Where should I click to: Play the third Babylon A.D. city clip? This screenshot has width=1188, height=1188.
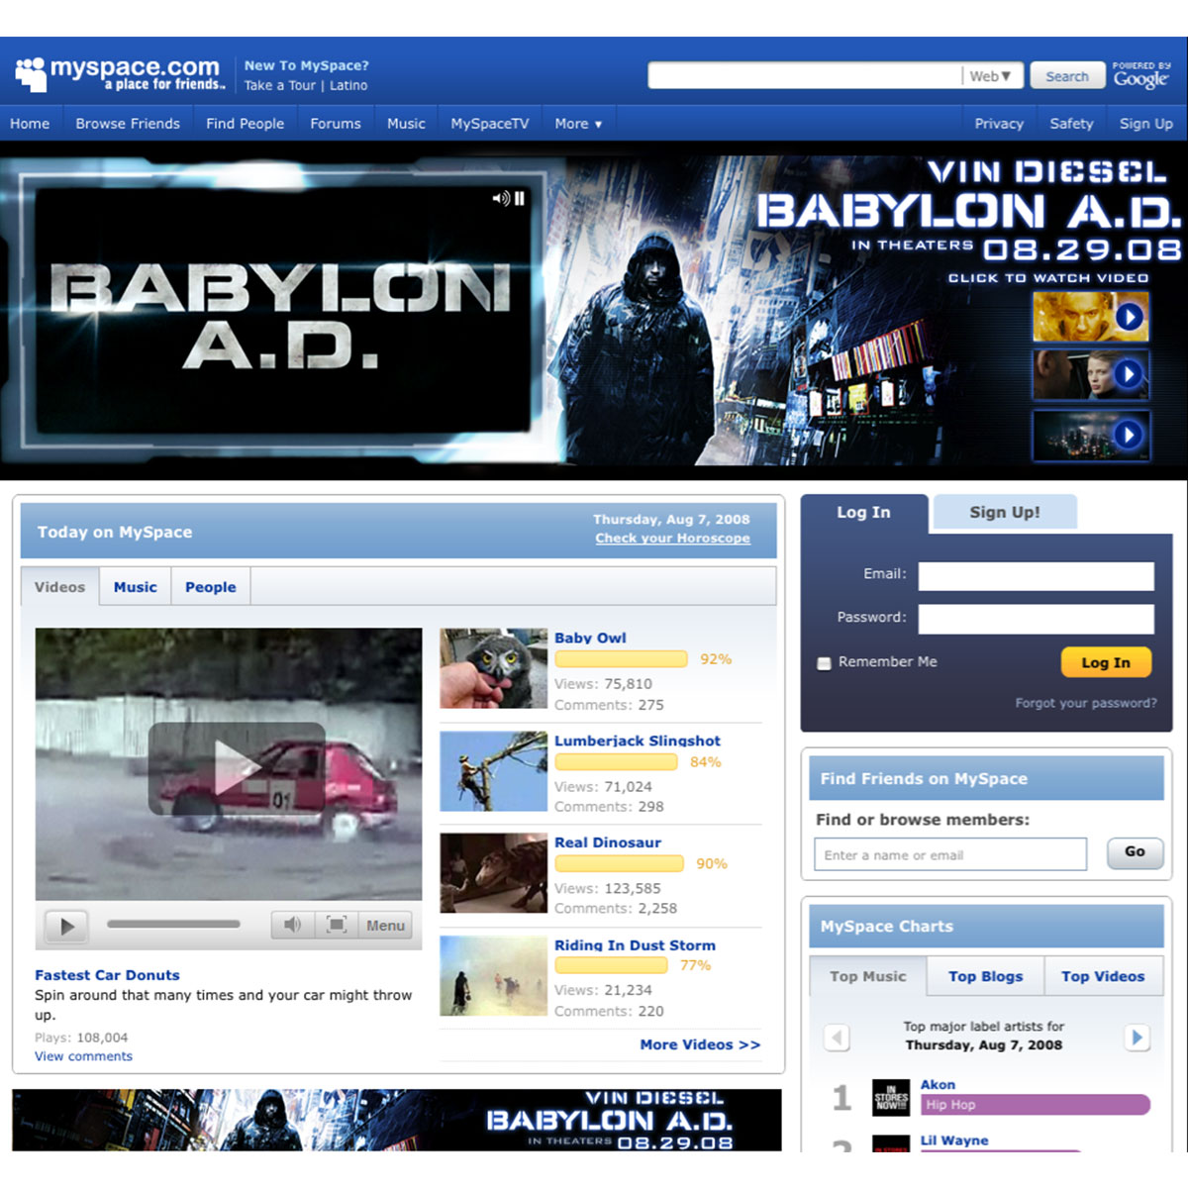pyautogui.click(x=1129, y=435)
